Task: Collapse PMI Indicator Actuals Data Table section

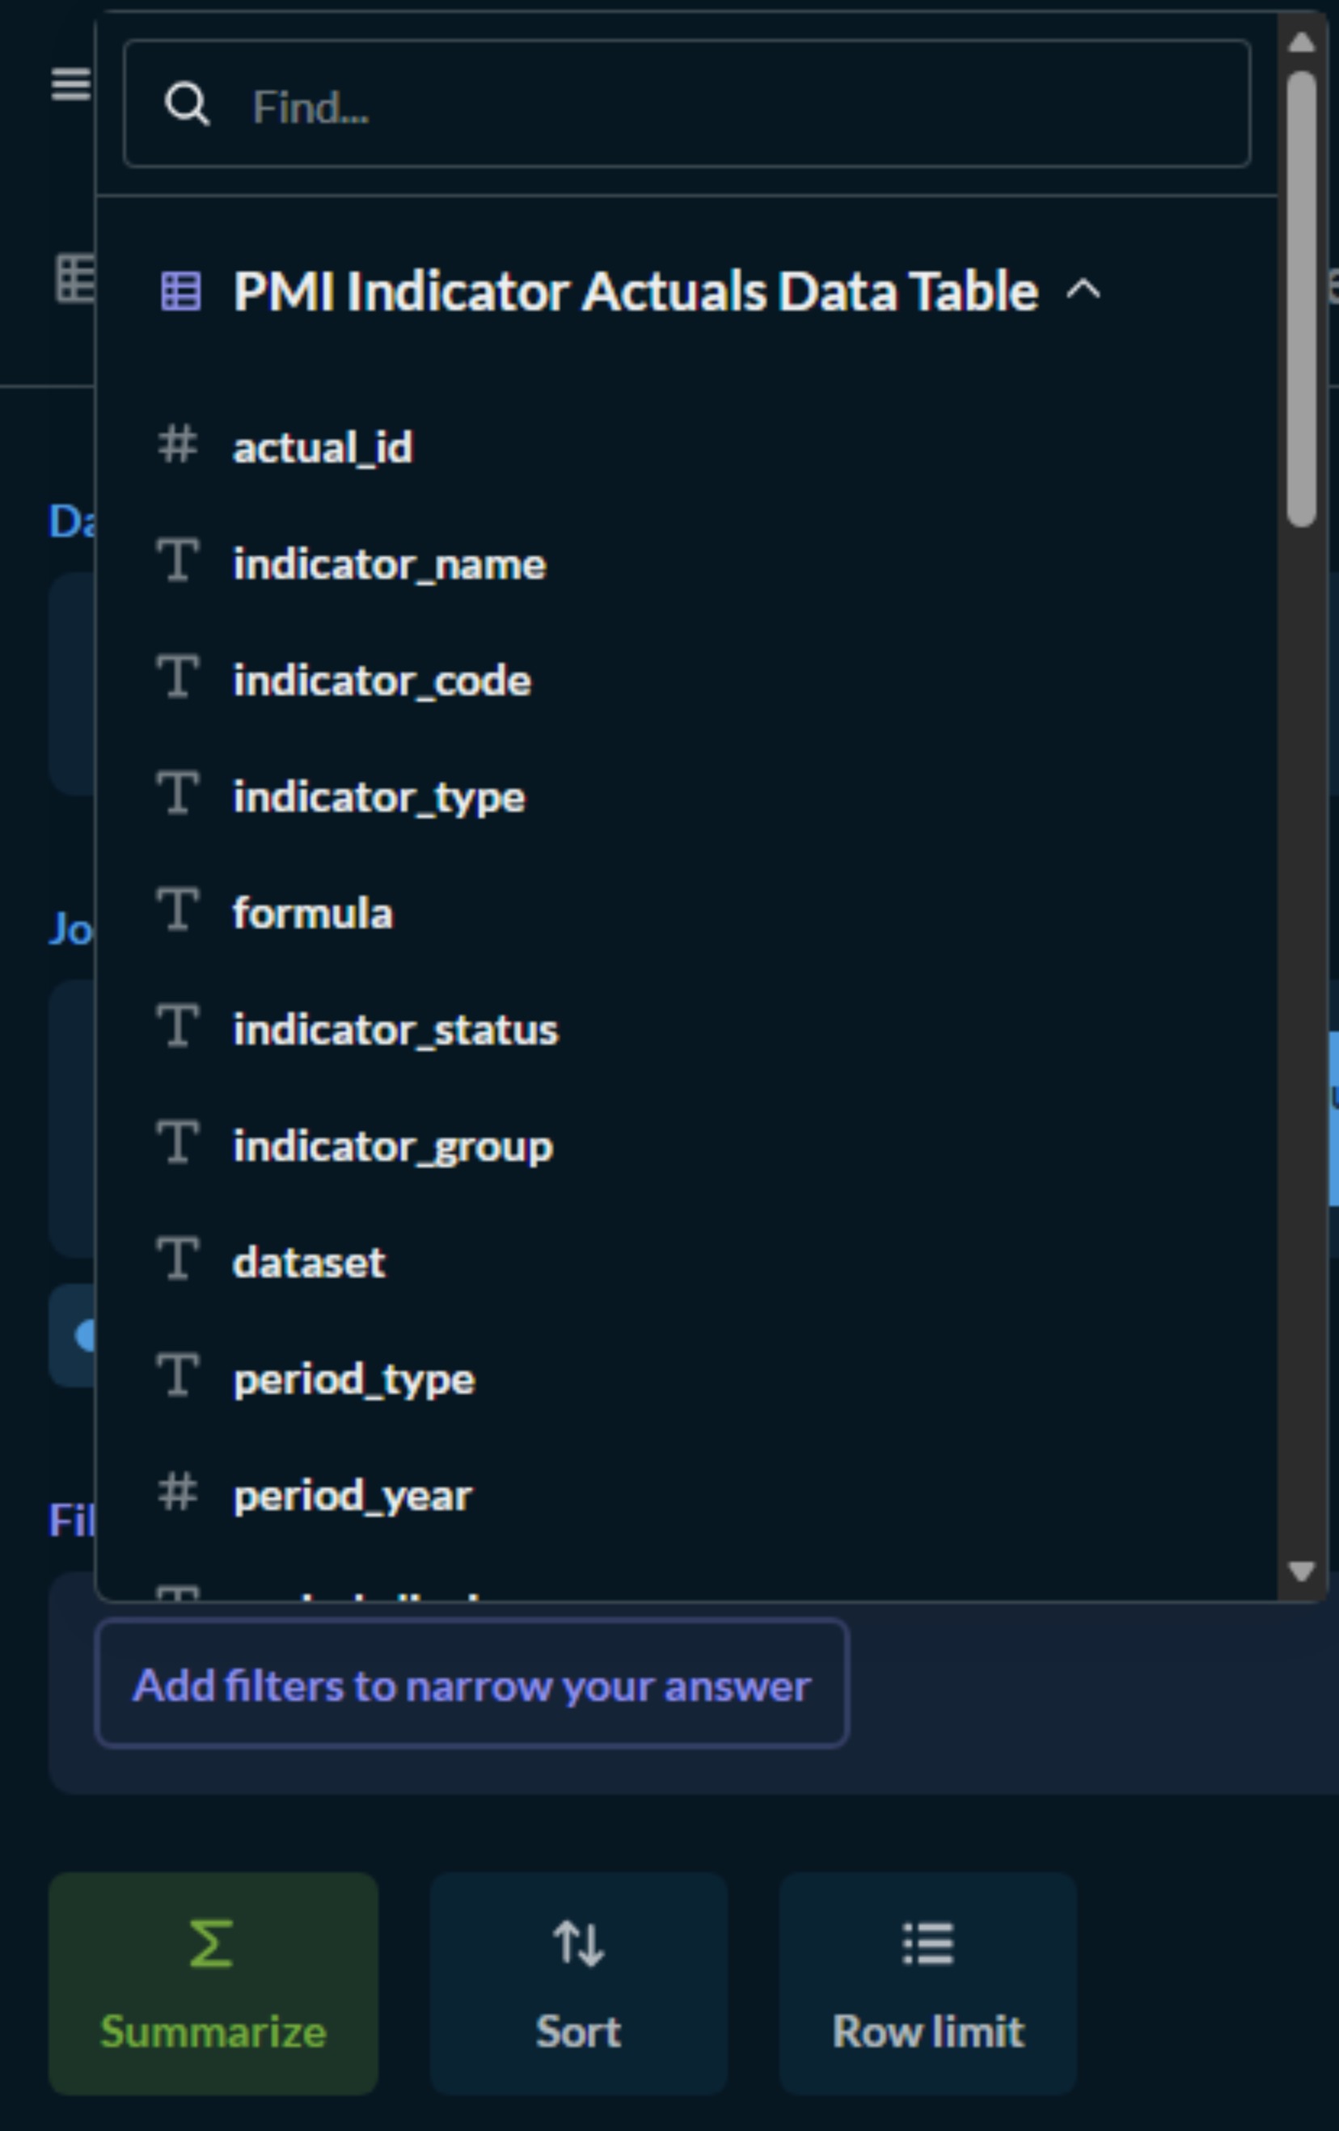Action: click(1083, 290)
